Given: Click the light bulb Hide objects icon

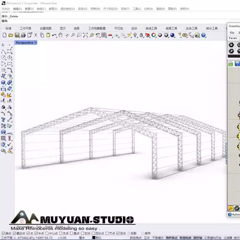Looking at the screenshot, I should coord(135,35).
